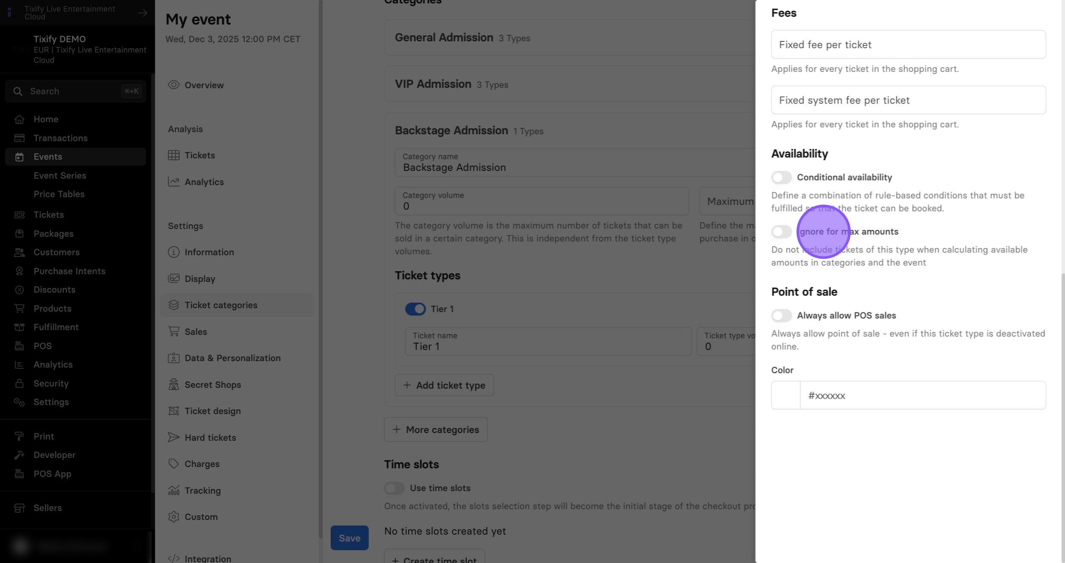The image size is (1065, 563).
Task: Click the Tickets table grid icon
Action: 174,155
